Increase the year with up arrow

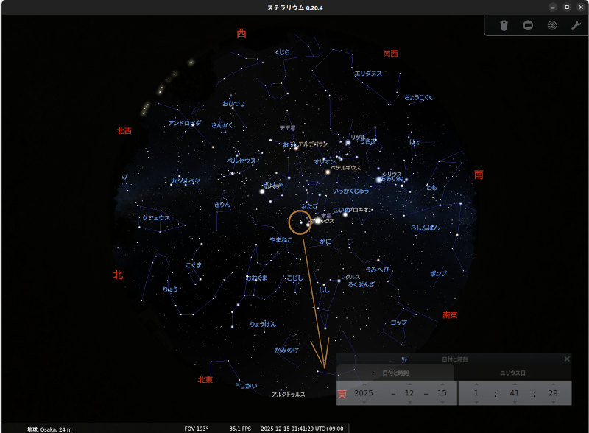coord(364,384)
